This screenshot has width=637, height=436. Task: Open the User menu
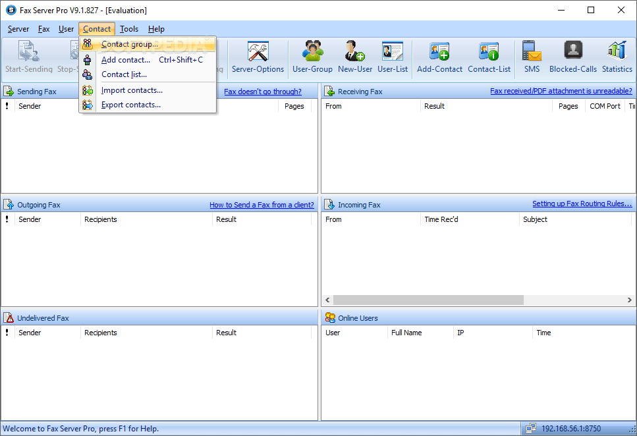(67, 29)
